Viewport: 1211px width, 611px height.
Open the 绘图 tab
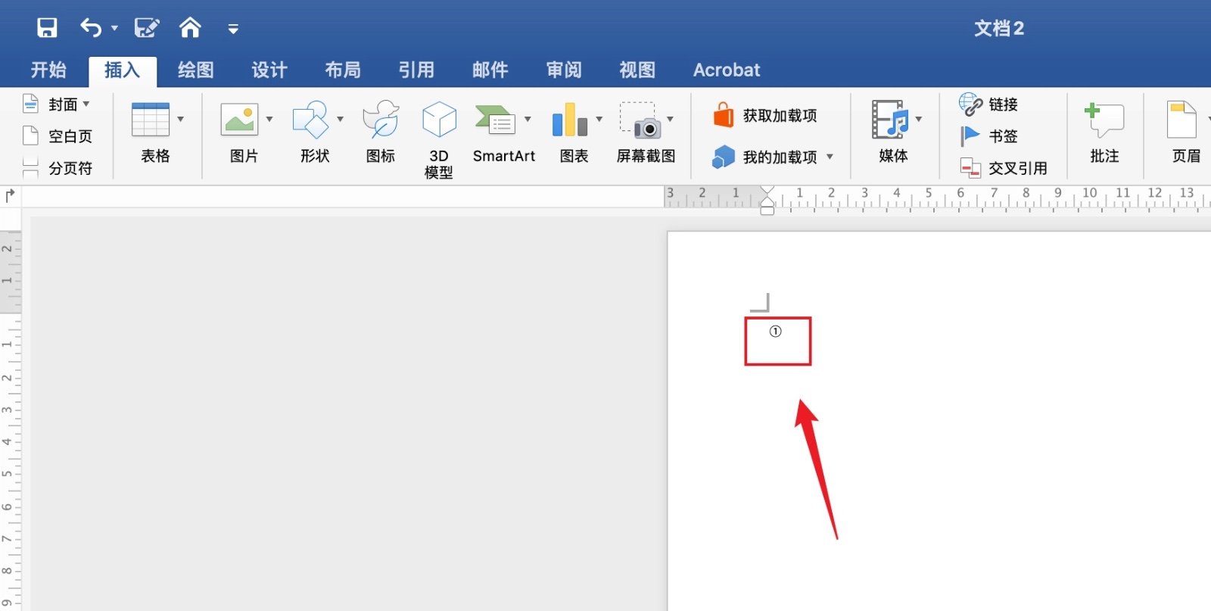pyautogui.click(x=196, y=70)
